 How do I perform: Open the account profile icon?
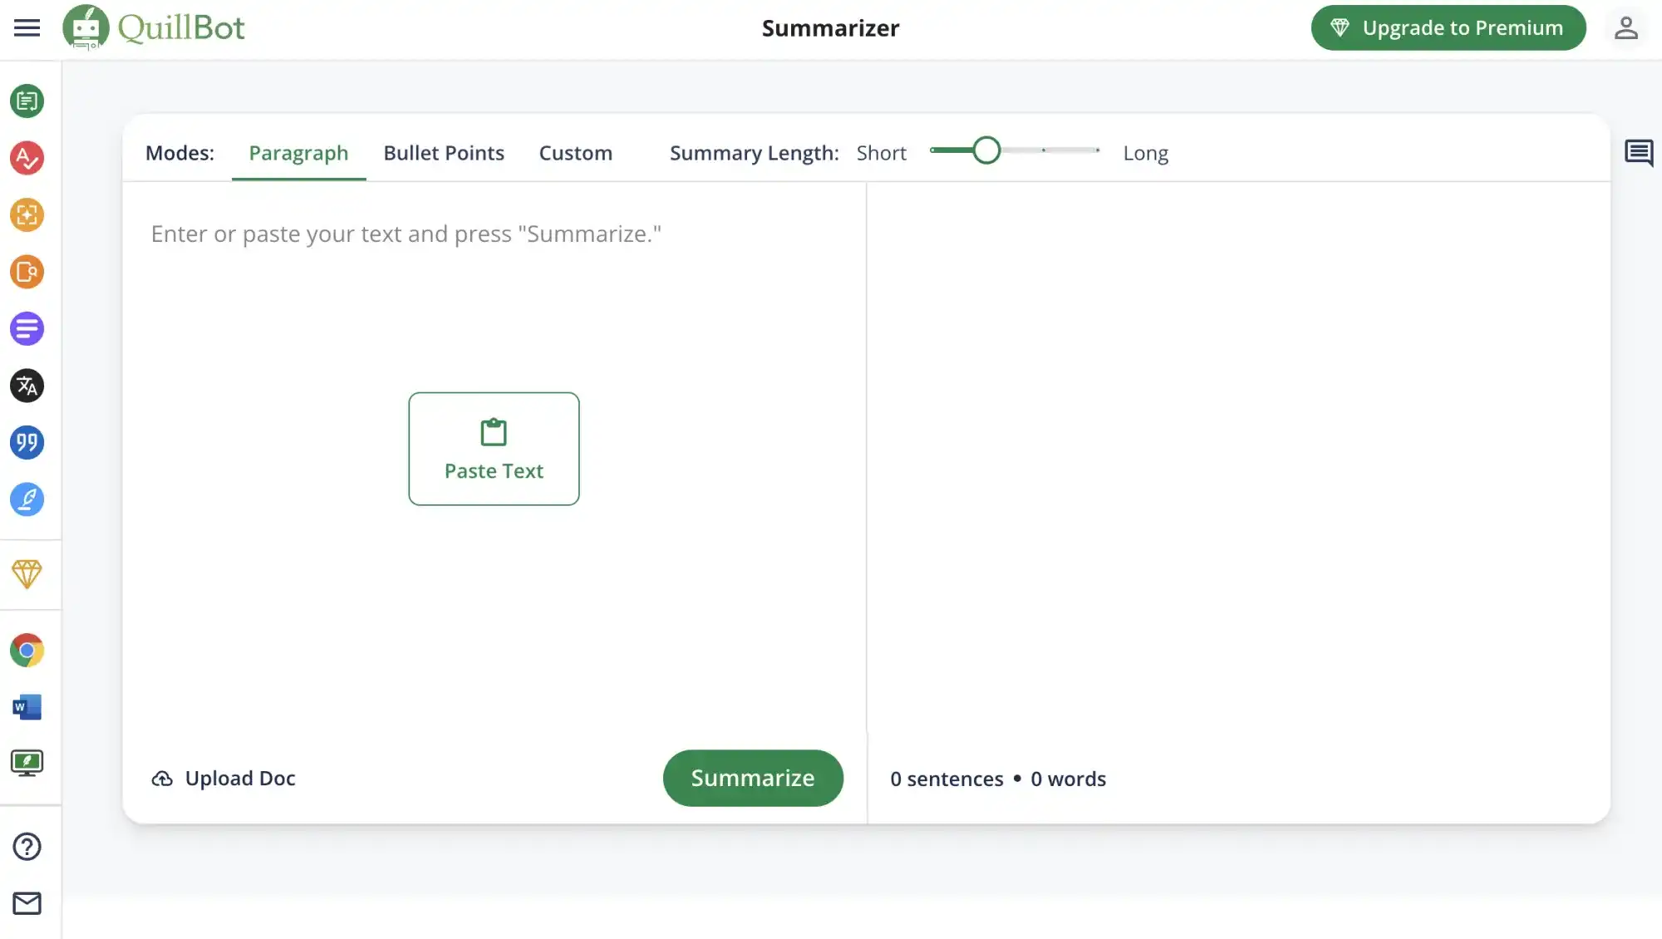[1625, 27]
